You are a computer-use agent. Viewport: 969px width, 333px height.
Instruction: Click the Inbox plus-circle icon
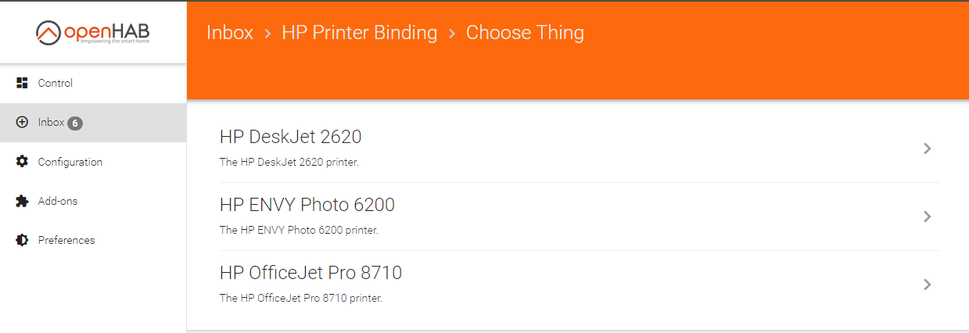point(22,123)
